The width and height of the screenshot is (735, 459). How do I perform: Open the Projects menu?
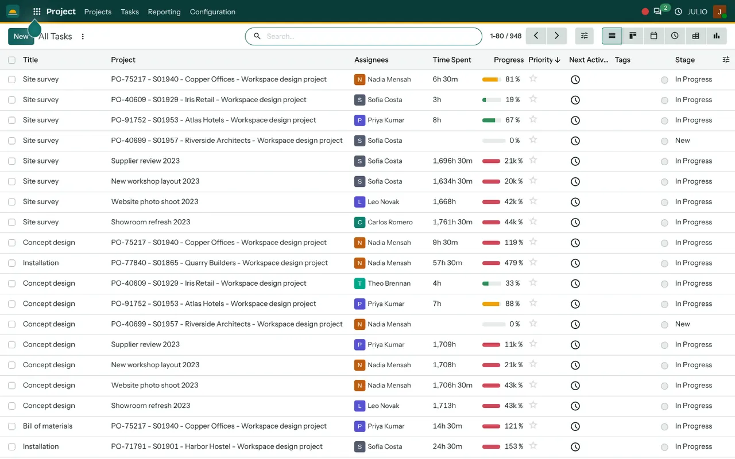tap(98, 11)
